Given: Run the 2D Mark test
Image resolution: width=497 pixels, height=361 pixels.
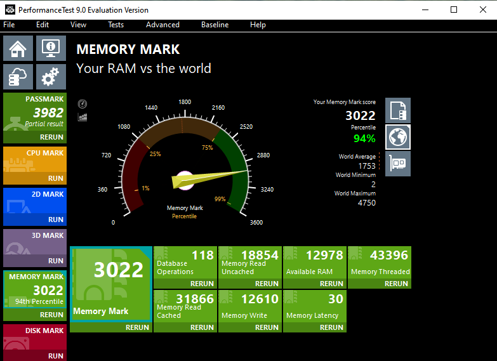Looking at the screenshot, I should pos(35,220).
